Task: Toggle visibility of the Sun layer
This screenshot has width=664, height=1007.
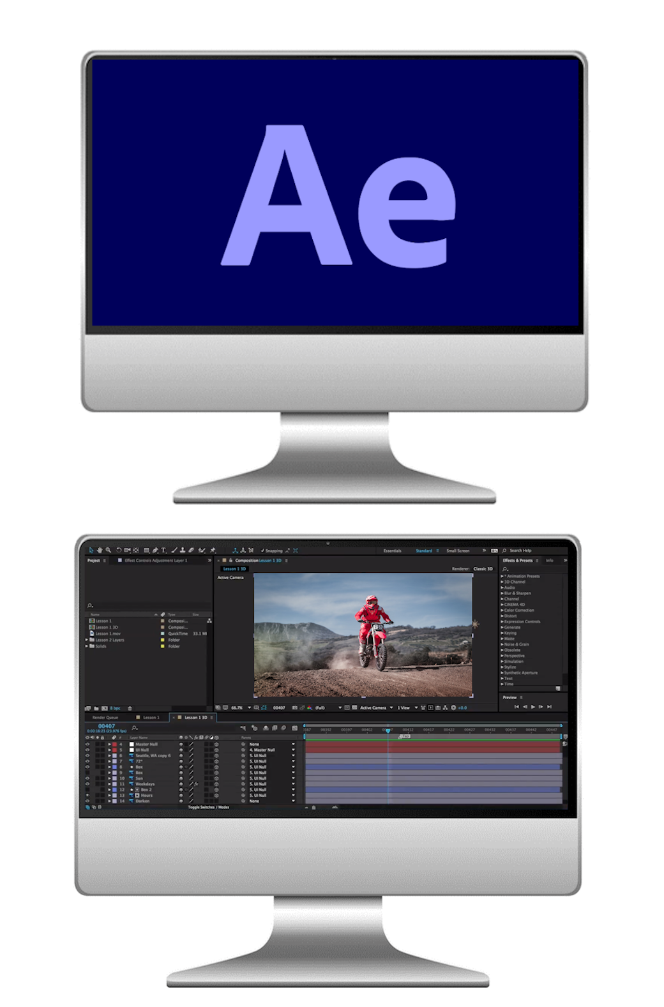Action: coord(87,778)
